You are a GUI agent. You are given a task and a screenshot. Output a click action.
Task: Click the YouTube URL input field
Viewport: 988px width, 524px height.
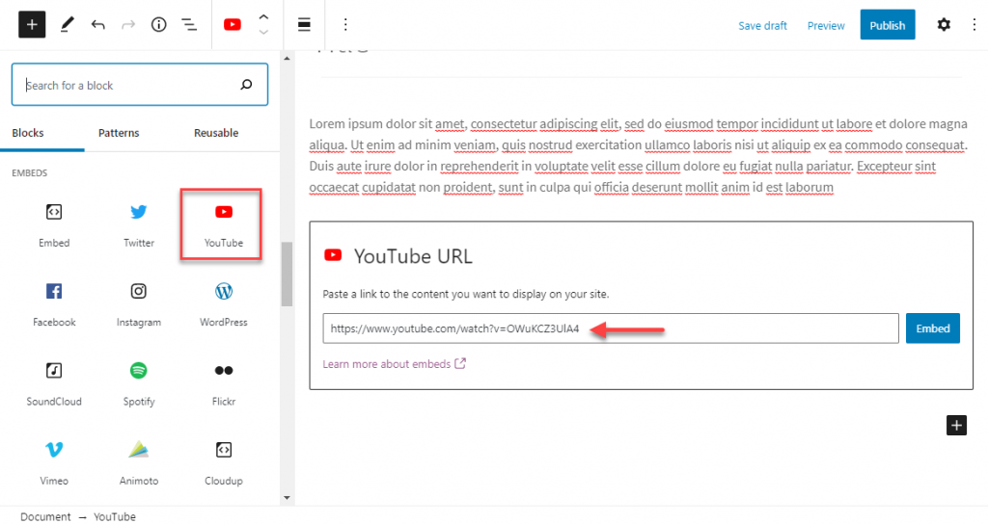[611, 328]
